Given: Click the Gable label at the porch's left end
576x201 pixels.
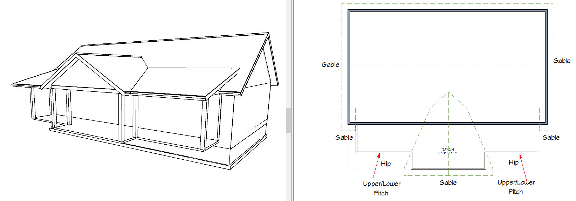Looking at the screenshot, I should (344, 138).
